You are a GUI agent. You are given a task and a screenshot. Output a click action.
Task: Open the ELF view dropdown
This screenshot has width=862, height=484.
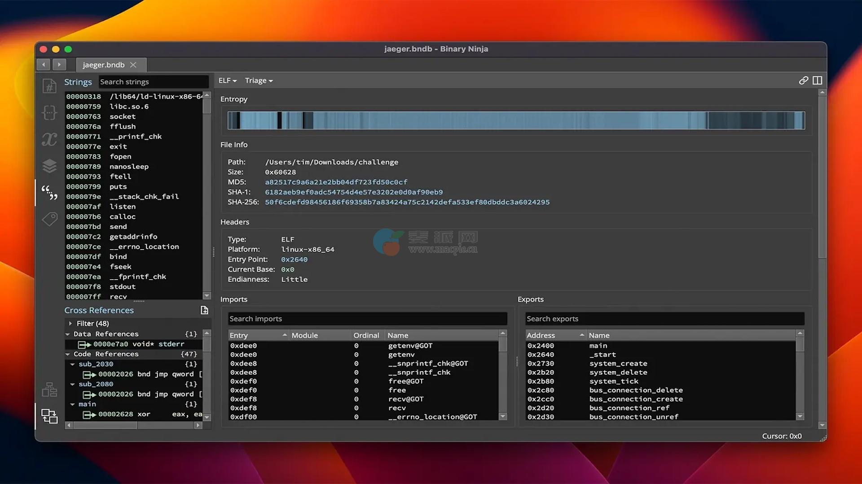pos(228,81)
